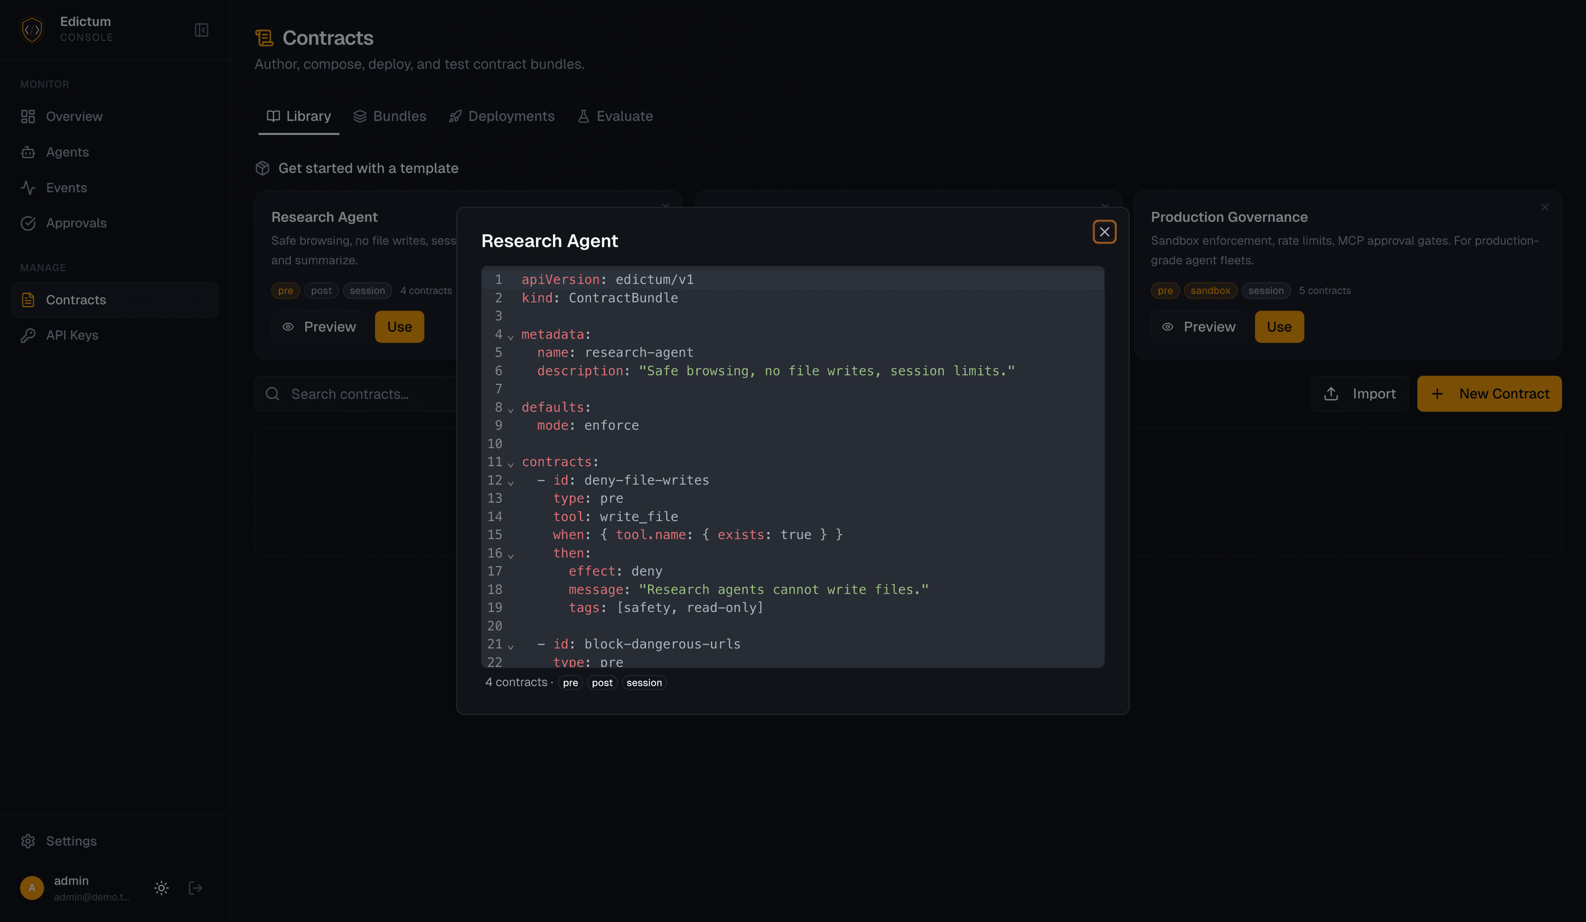The width and height of the screenshot is (1586, 922).
Task: Go to the Approvals page
Action: (76, 223)
